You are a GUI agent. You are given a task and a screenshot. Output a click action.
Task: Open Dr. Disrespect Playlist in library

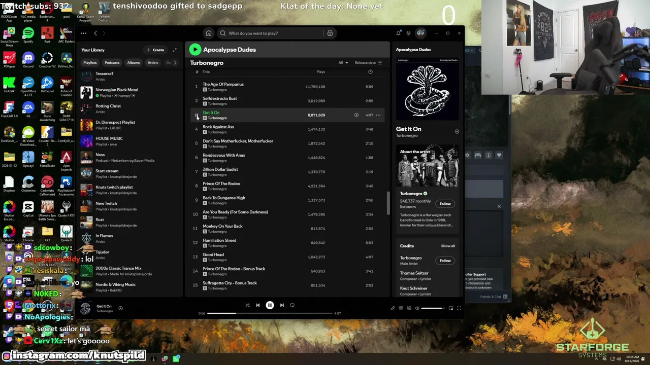[x=129, y=125]
